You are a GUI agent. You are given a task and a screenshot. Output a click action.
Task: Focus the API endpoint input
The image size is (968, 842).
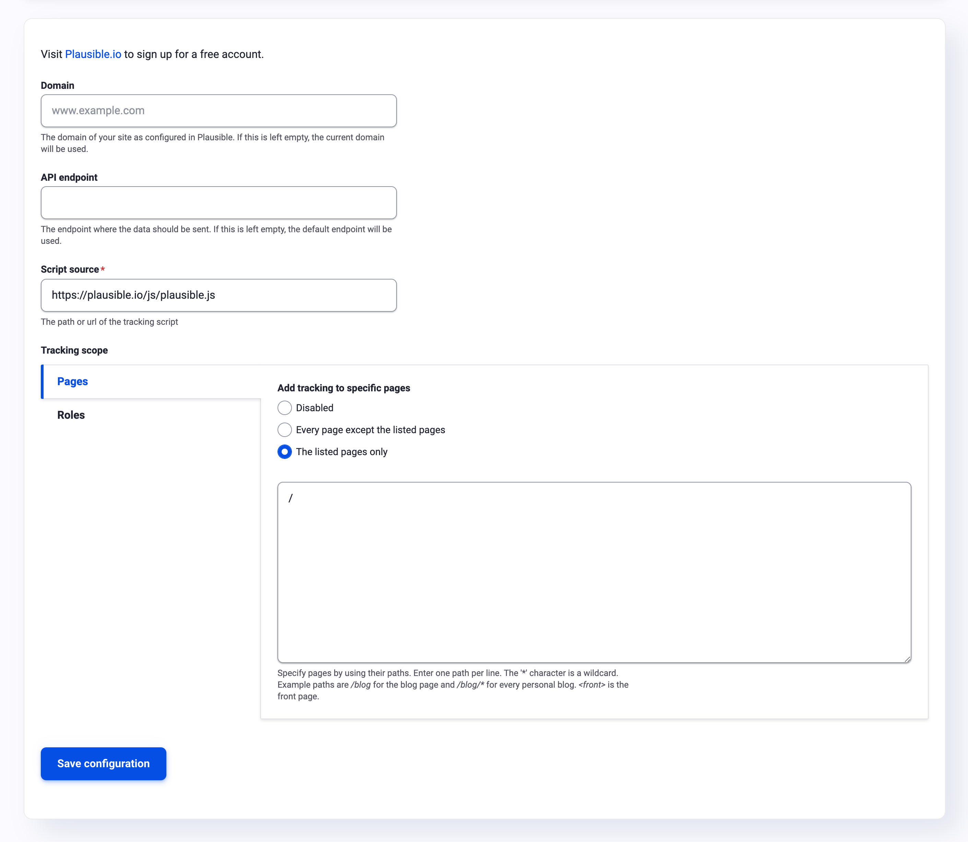219,202
